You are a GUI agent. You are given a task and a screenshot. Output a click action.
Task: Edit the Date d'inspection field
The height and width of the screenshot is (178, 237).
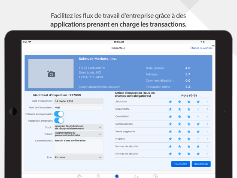[x=79, y=101]
